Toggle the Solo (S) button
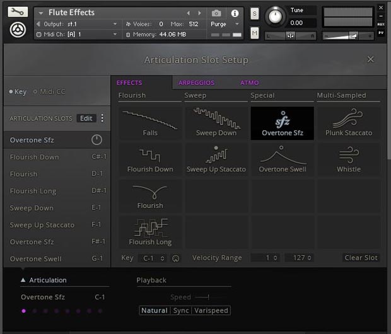 (x=254, y=13)
